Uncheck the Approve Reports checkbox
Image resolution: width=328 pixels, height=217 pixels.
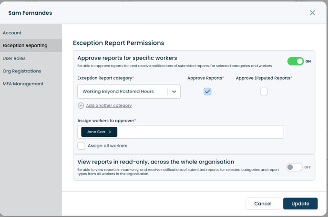pos(207,92)
